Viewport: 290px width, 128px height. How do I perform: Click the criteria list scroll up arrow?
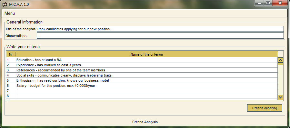(280, 60)
